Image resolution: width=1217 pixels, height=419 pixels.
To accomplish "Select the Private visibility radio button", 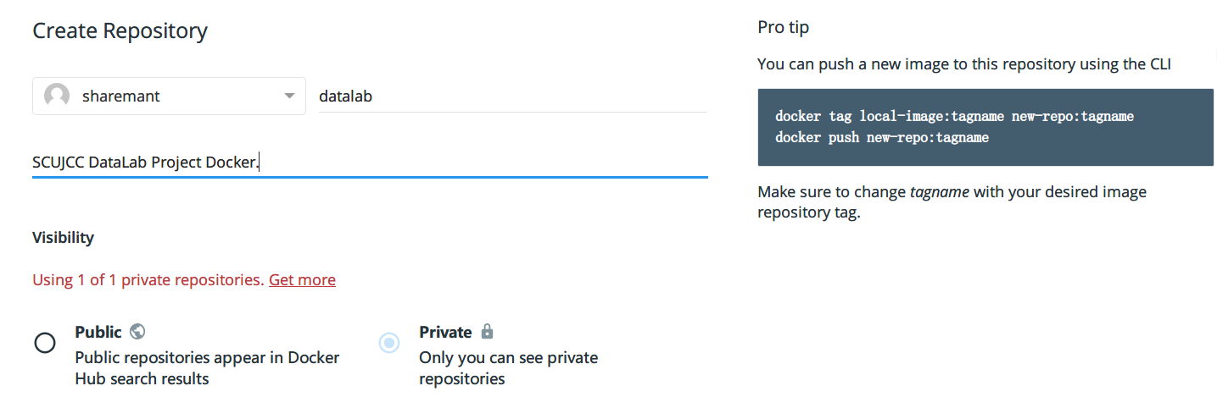I will 389,343.
